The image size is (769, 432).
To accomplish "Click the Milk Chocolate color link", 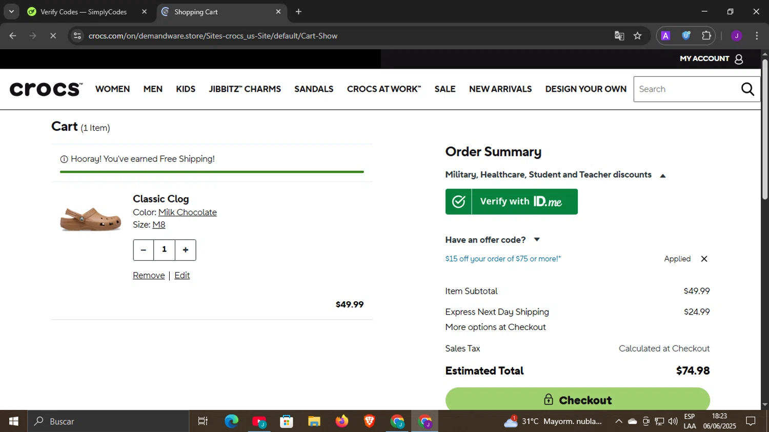I will pyautogui.click(x=188, y=212).
